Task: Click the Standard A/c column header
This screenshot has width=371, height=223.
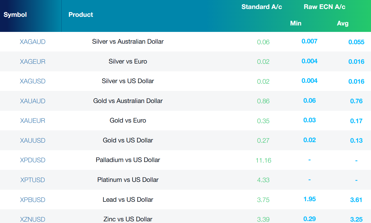Action: [262, 7]
